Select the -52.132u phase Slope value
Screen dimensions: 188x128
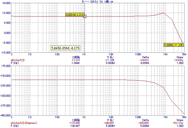178,123
